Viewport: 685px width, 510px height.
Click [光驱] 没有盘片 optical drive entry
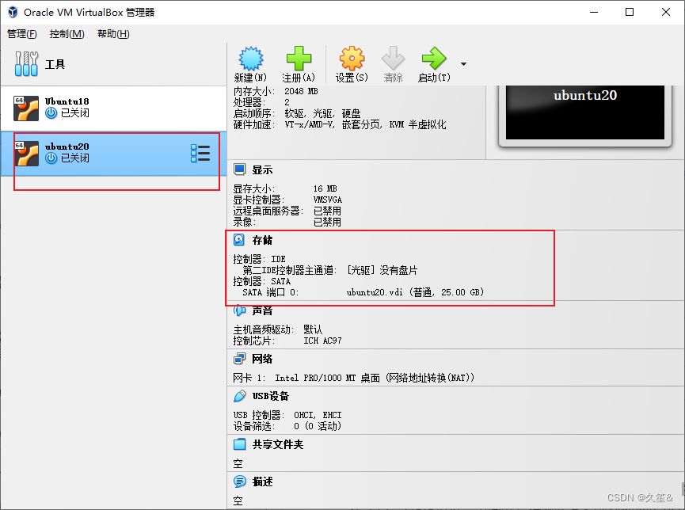[382, 270]
